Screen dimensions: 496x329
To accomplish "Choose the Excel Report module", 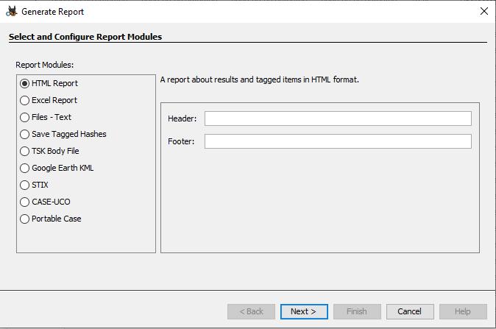I will (25, 101).
